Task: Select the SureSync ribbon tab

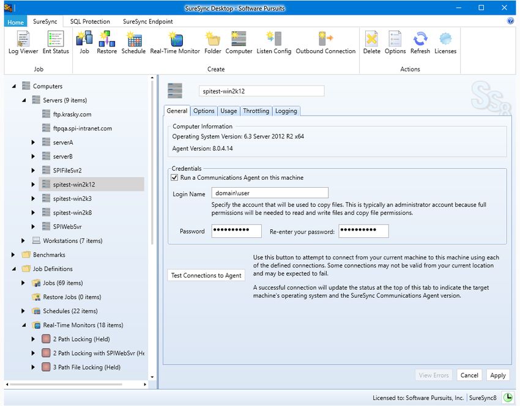Action: click(x=45, y=21)
